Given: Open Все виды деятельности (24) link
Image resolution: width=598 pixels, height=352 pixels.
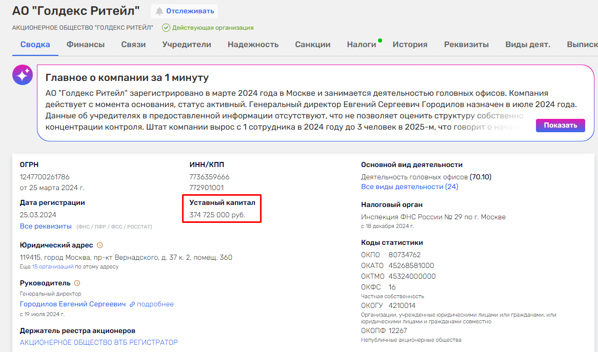Looking at the screenshot, I should (x=410, y=187).
